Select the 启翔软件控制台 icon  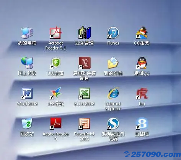(85, 63)
